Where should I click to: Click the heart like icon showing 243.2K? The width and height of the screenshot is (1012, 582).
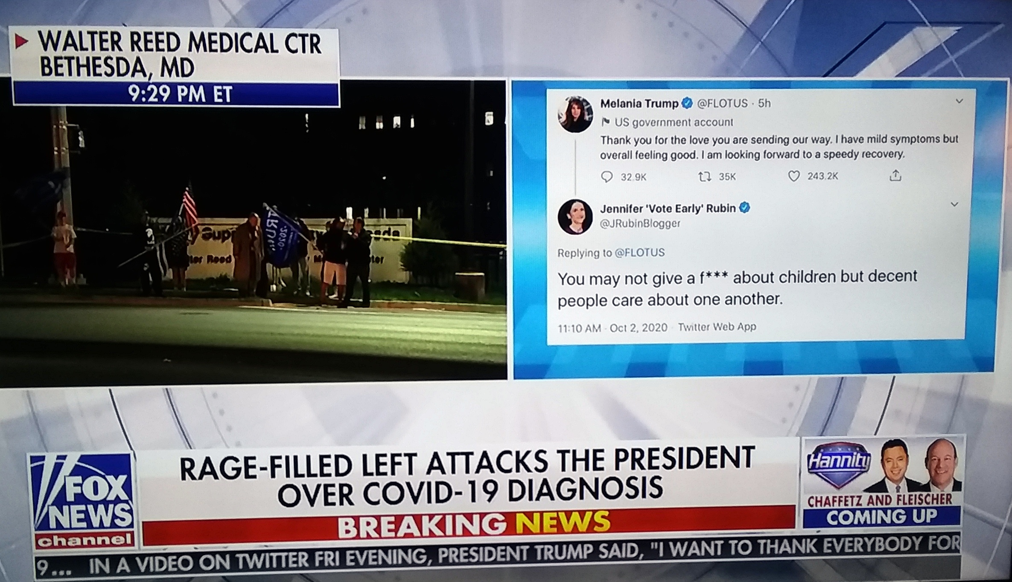click(793, 176)
